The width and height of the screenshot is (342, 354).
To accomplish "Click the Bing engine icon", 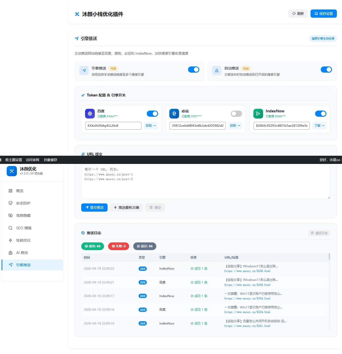I will point(174,114).
